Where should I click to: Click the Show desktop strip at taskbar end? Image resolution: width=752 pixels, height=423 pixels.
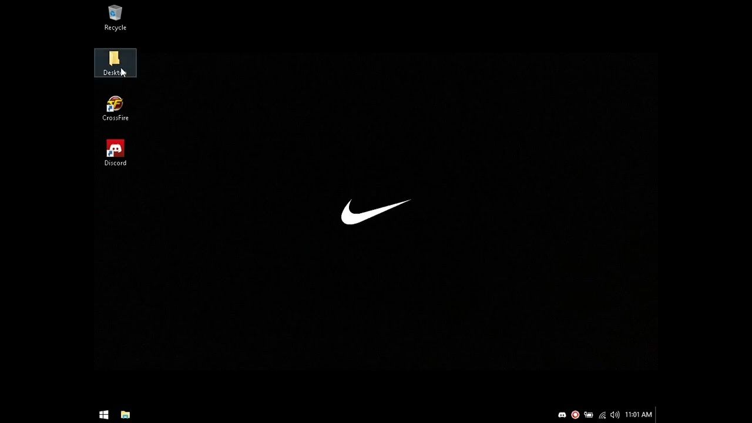(656, 415)
